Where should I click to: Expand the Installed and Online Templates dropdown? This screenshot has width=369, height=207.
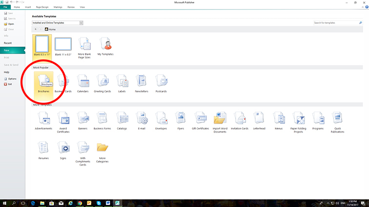pos(81,23)
